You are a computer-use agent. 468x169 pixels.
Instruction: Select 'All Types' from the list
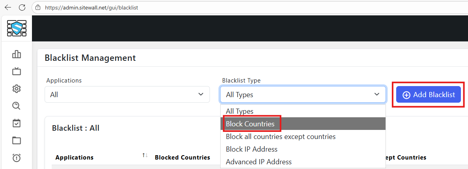click(x=240, y=111)
